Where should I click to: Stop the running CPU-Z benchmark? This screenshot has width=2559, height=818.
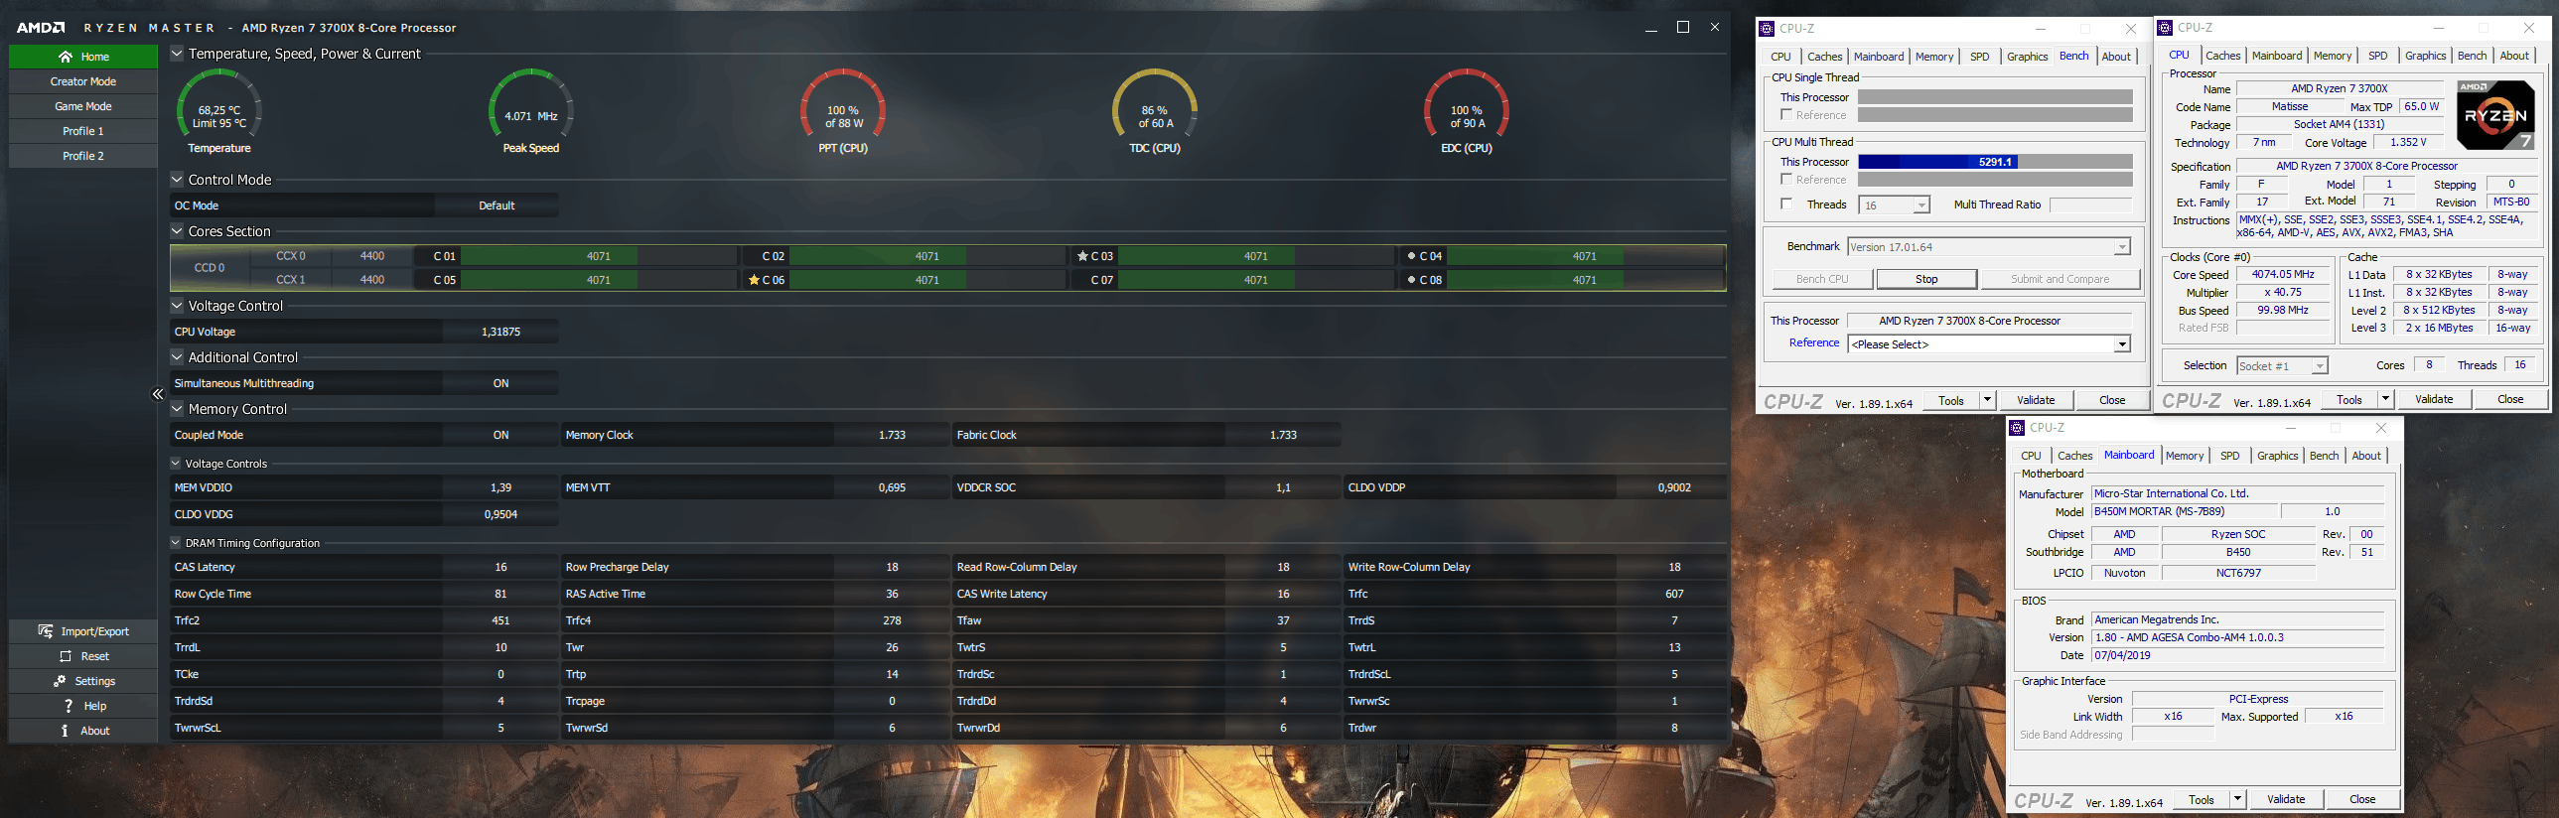1926,279
